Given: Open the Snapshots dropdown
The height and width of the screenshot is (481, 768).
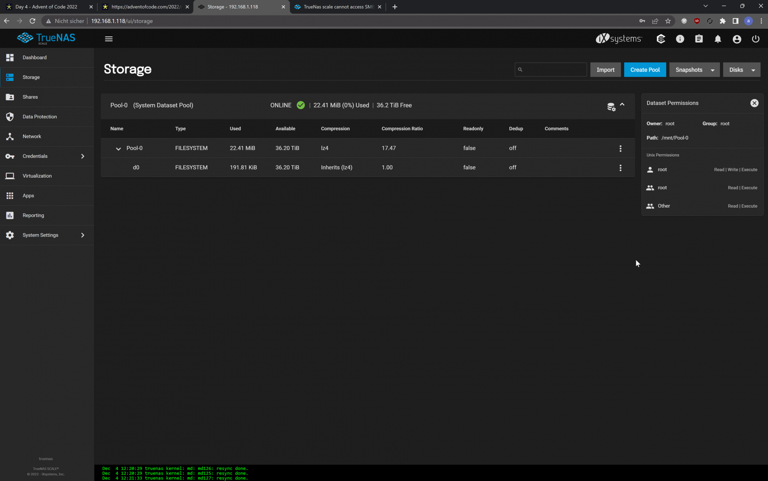Looking at the screenshot, I should [695, 70].
